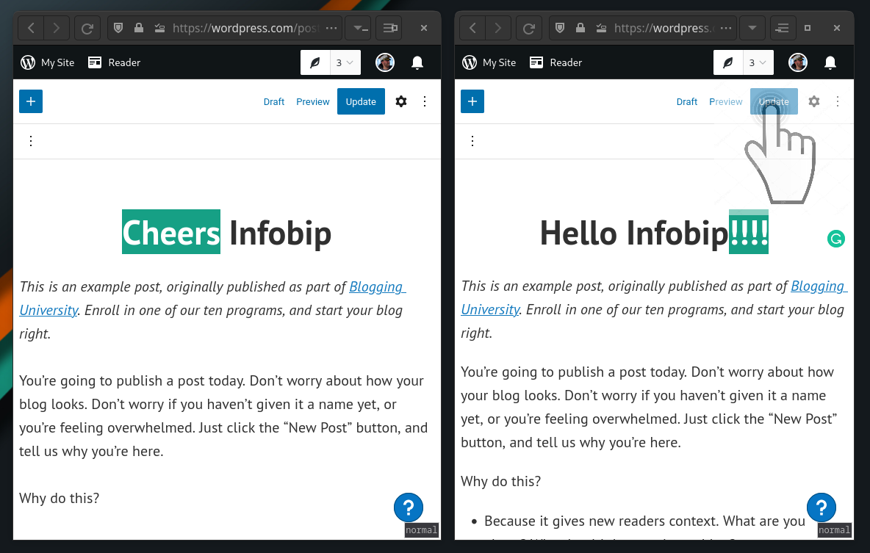The width and height of the screenshot is (870, 553).
Task: Click the Update button in left window
Action: (362, 101)
